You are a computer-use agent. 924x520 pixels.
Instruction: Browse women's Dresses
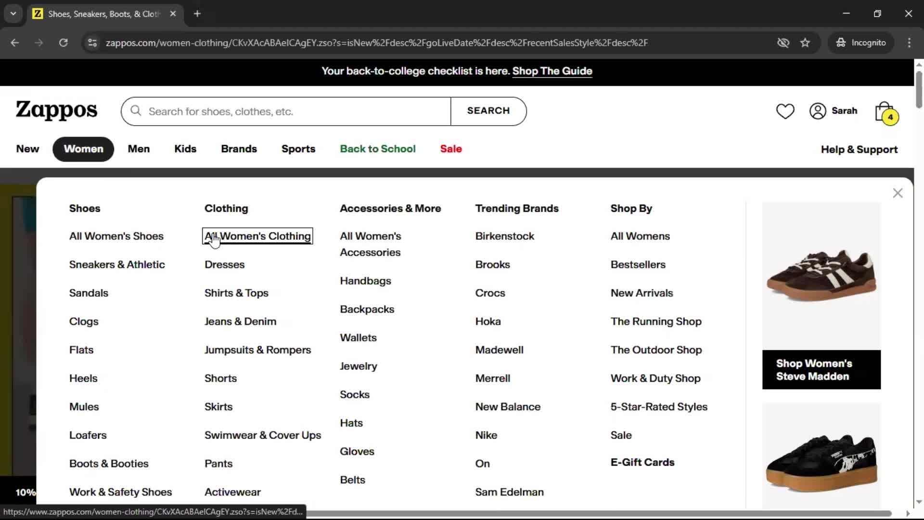tap(224, 264)
